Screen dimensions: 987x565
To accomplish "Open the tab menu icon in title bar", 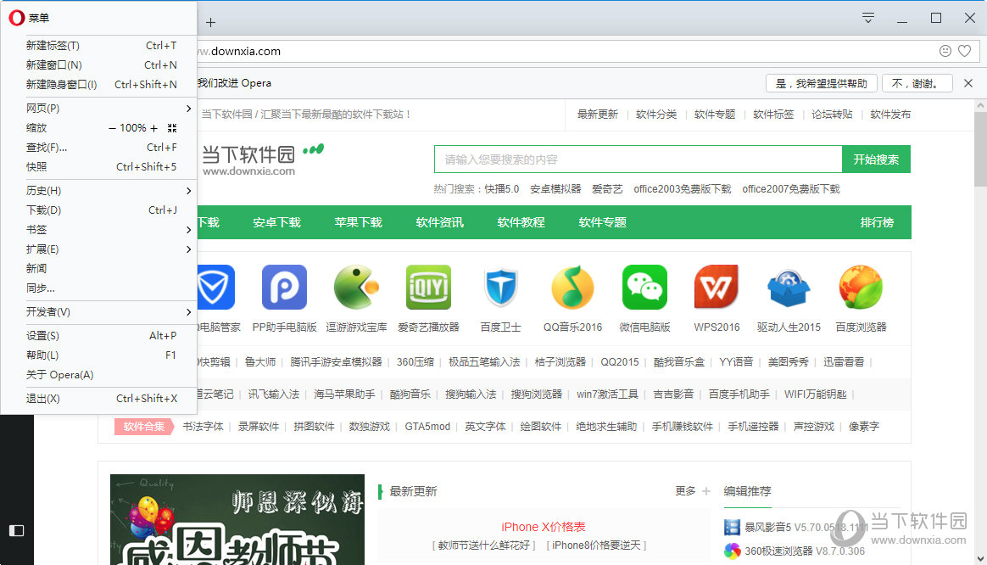I will [868, 18].
